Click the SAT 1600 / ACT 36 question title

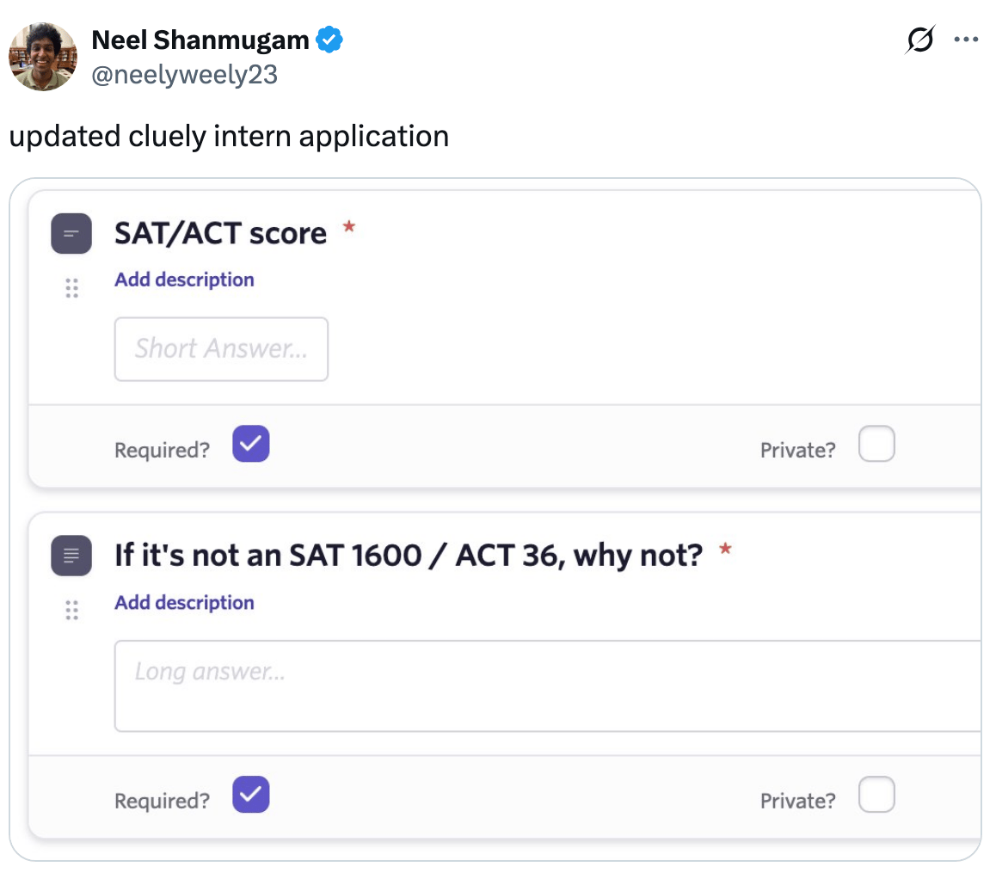click(409, 555)
